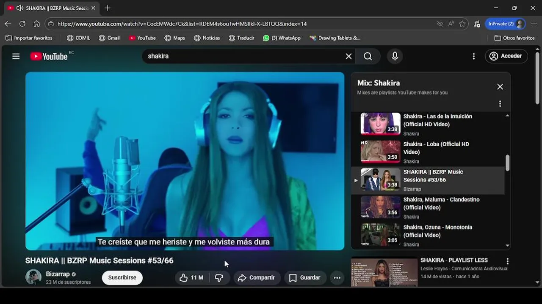The height and width of the screenshot is (304, 542).
Task: Play Shakira, Maluma - Clandestino video
Action: pos(428,208)
